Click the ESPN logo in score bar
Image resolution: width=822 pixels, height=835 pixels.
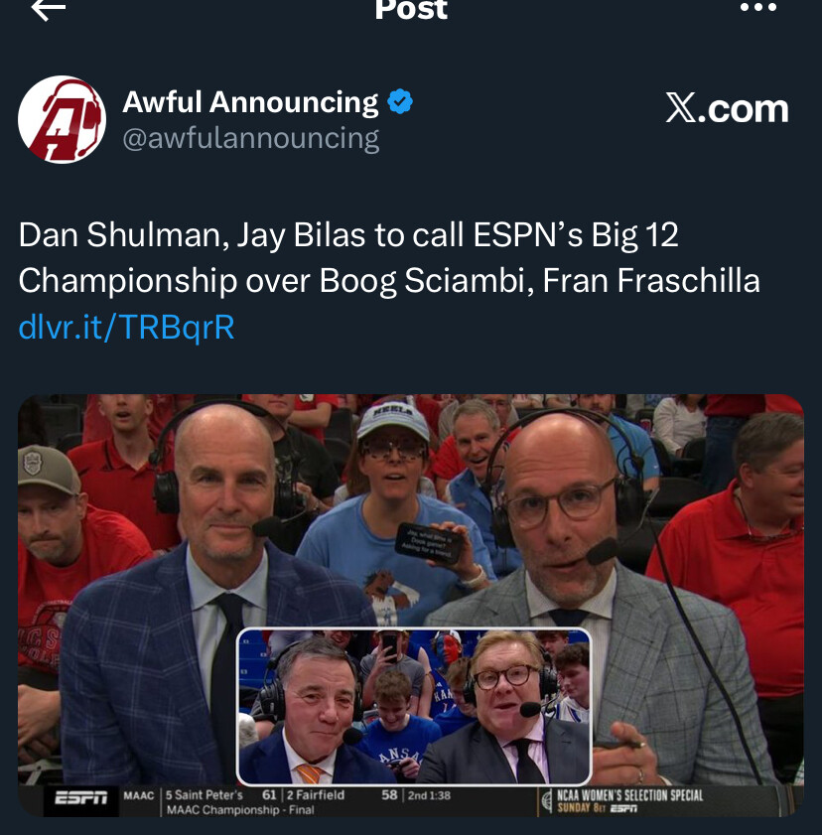[81, 798]
